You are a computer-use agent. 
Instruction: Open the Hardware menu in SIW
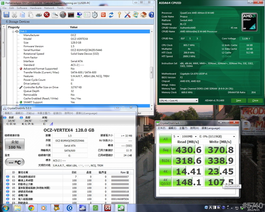[x=35, y=8]
